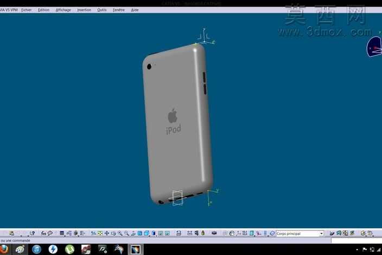Click the Action Center flag in system tray
Image resolution: width=382 pixels, height=255 pixels.
click(365, 250)
